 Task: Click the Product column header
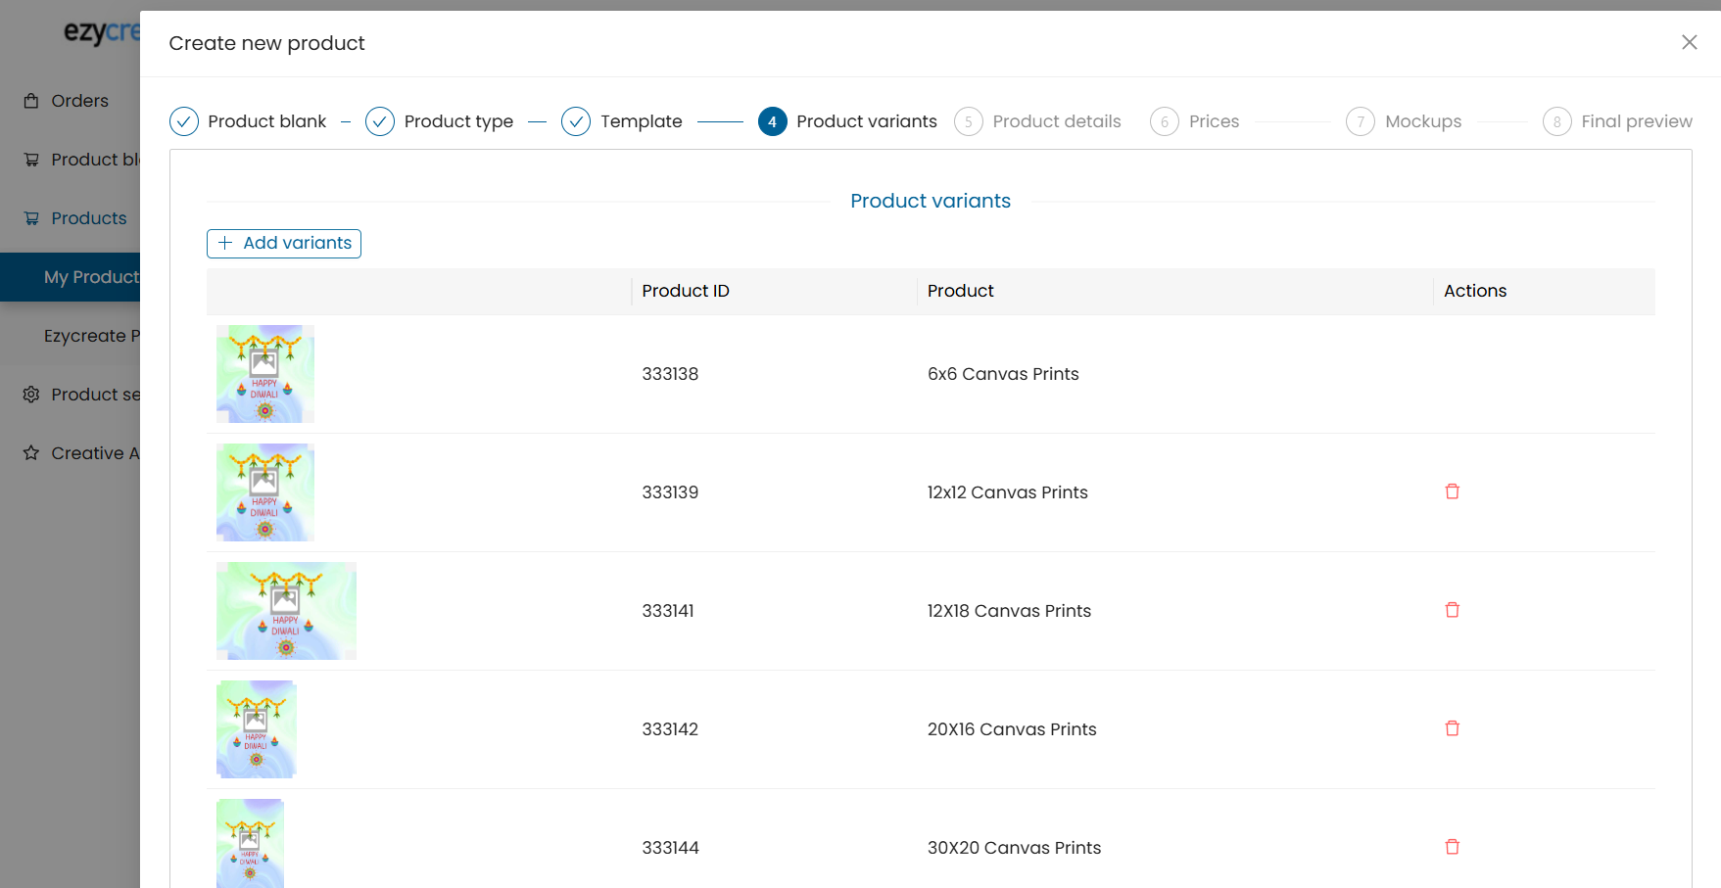click(x=961, y=291)
